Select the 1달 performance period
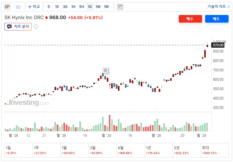The image size is (233, 162). (x=75, y=150)
